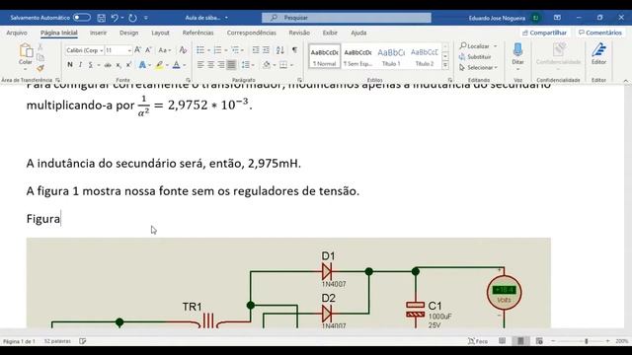Toggle superscript formatting
The height and width of the screenshot is (355, 632).
pos(128,65)
